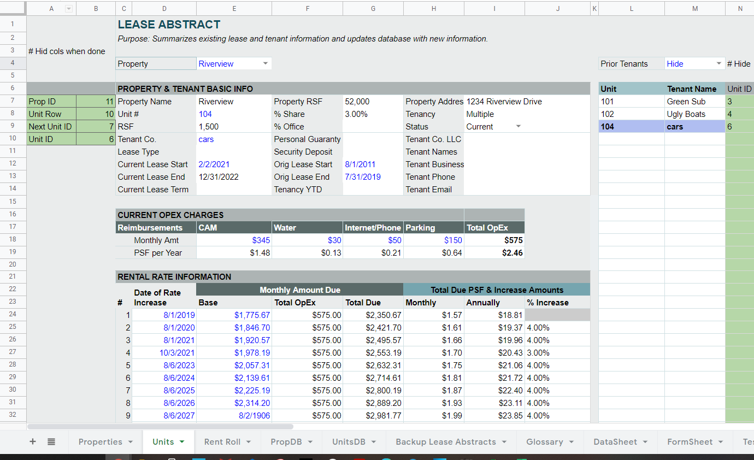
Task: Switch to the PropDB sheet tab
Action: pyautogui.click(x=286, y=441)
